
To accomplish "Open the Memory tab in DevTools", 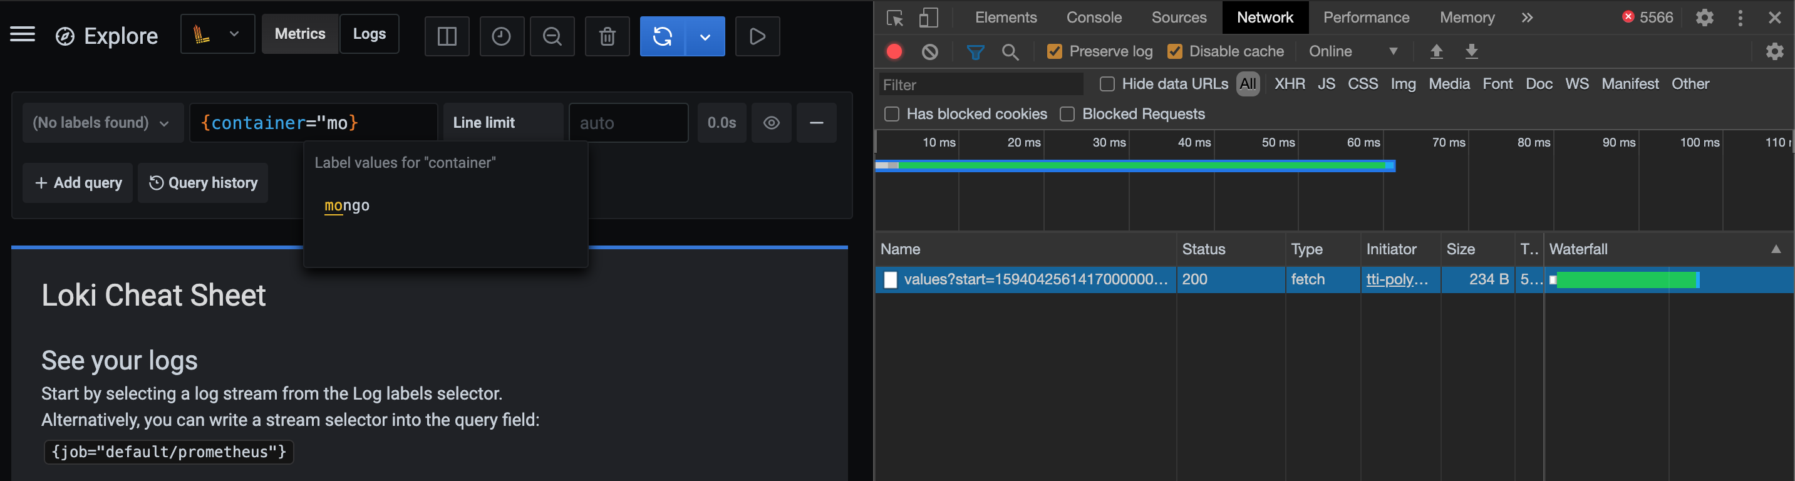I will coord(1467,18).
